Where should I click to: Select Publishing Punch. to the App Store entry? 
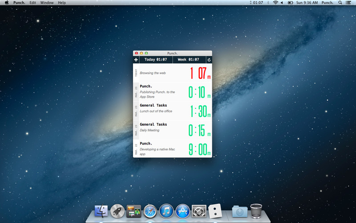click(x=173, y=92)
